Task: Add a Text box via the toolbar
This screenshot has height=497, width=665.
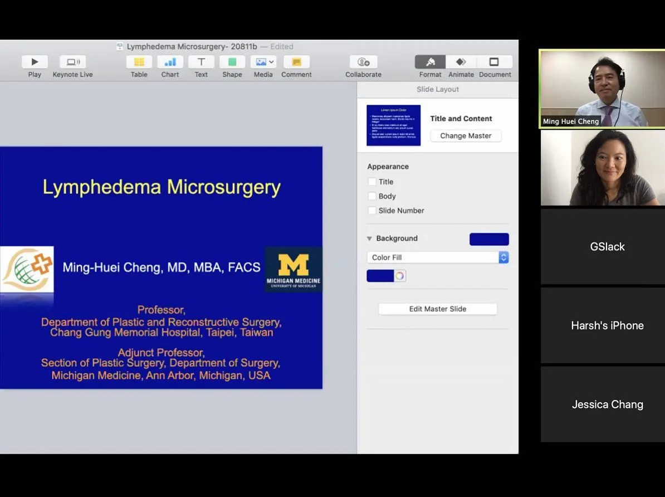Action: [201, 62]
